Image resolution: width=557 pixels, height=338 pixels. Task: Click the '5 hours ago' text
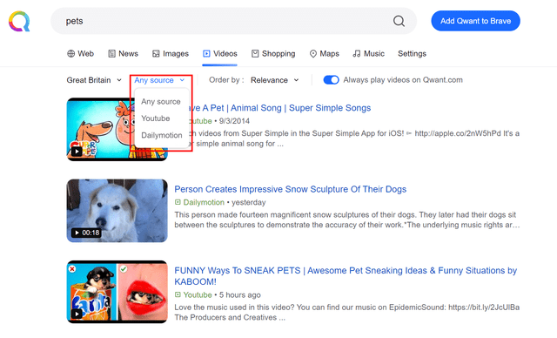pyautogui.click(x=240, y=294)
